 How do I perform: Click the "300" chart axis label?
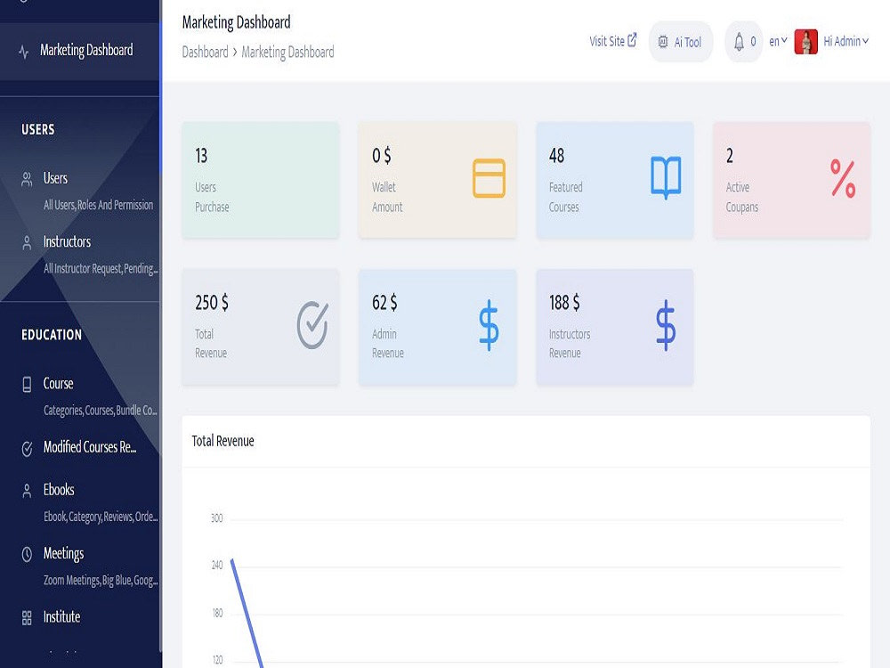(x=217, y=518)
